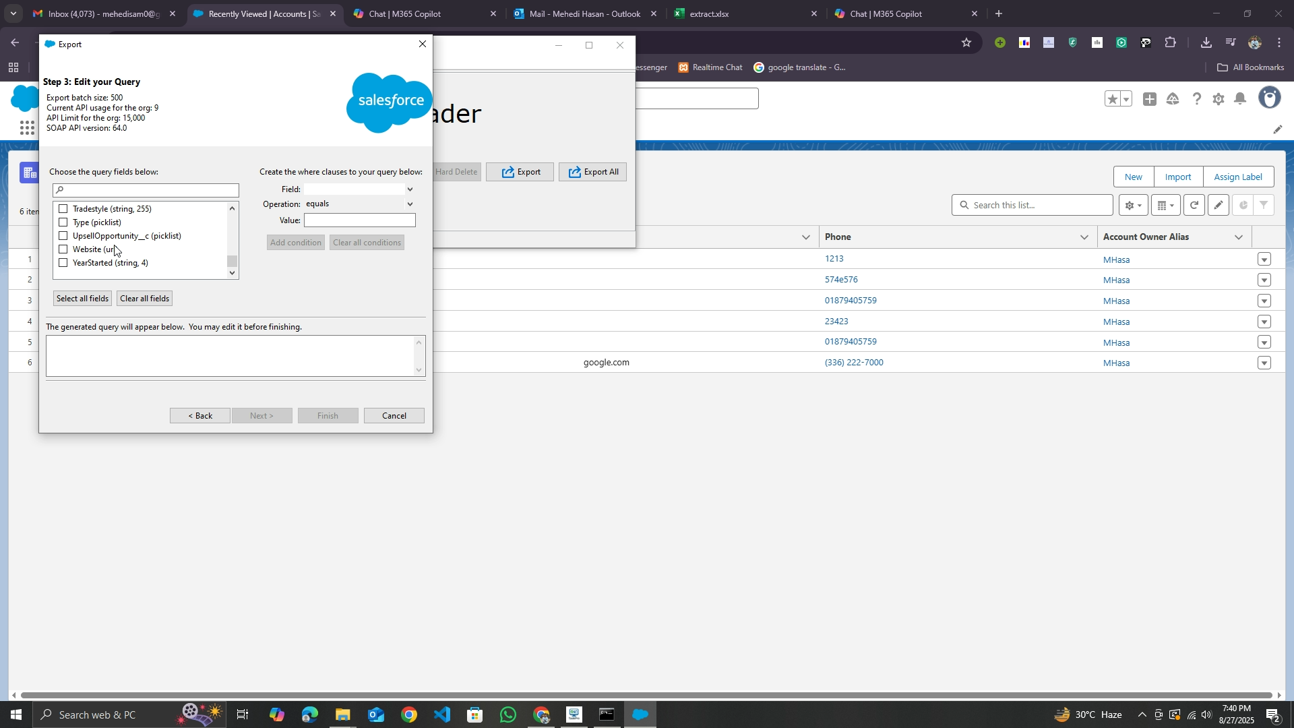Click the Salesforce help question mark icon
This screenshot has height=728, width=1294.
coord(1196,99)
